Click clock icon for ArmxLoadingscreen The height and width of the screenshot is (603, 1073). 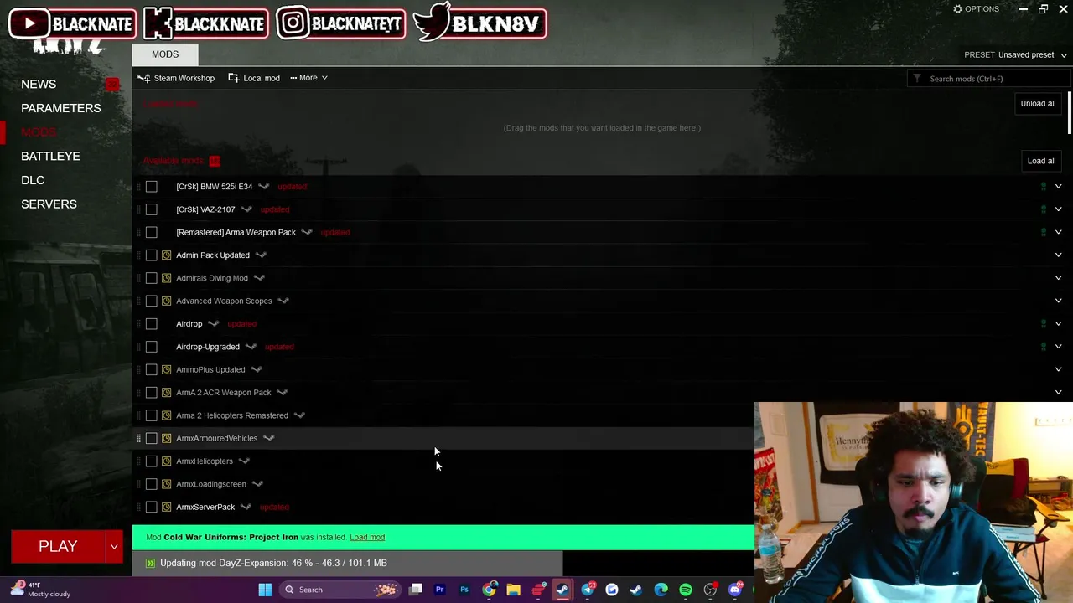tap(166, 484)
